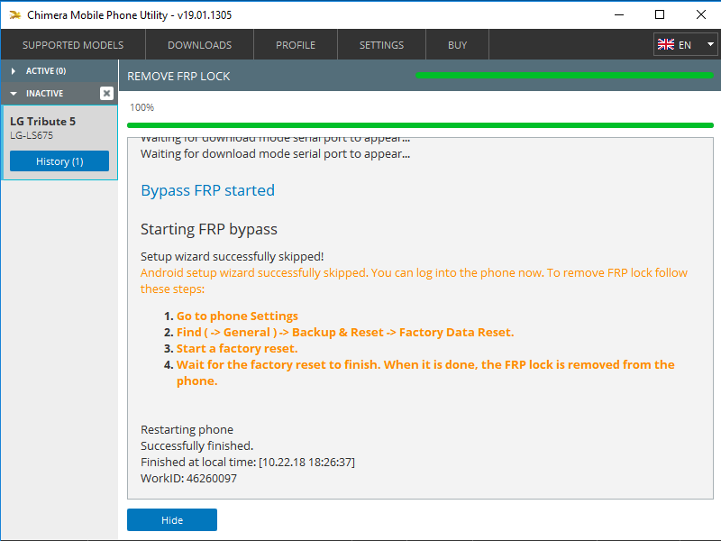
Task: Click the 'Successfully finished.' log line
Action: click(196, 445)
